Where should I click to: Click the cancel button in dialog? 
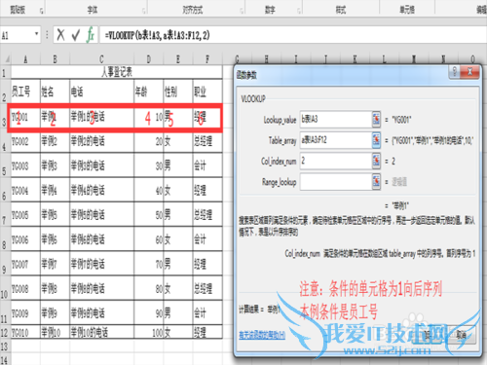(x=462, y=335)
